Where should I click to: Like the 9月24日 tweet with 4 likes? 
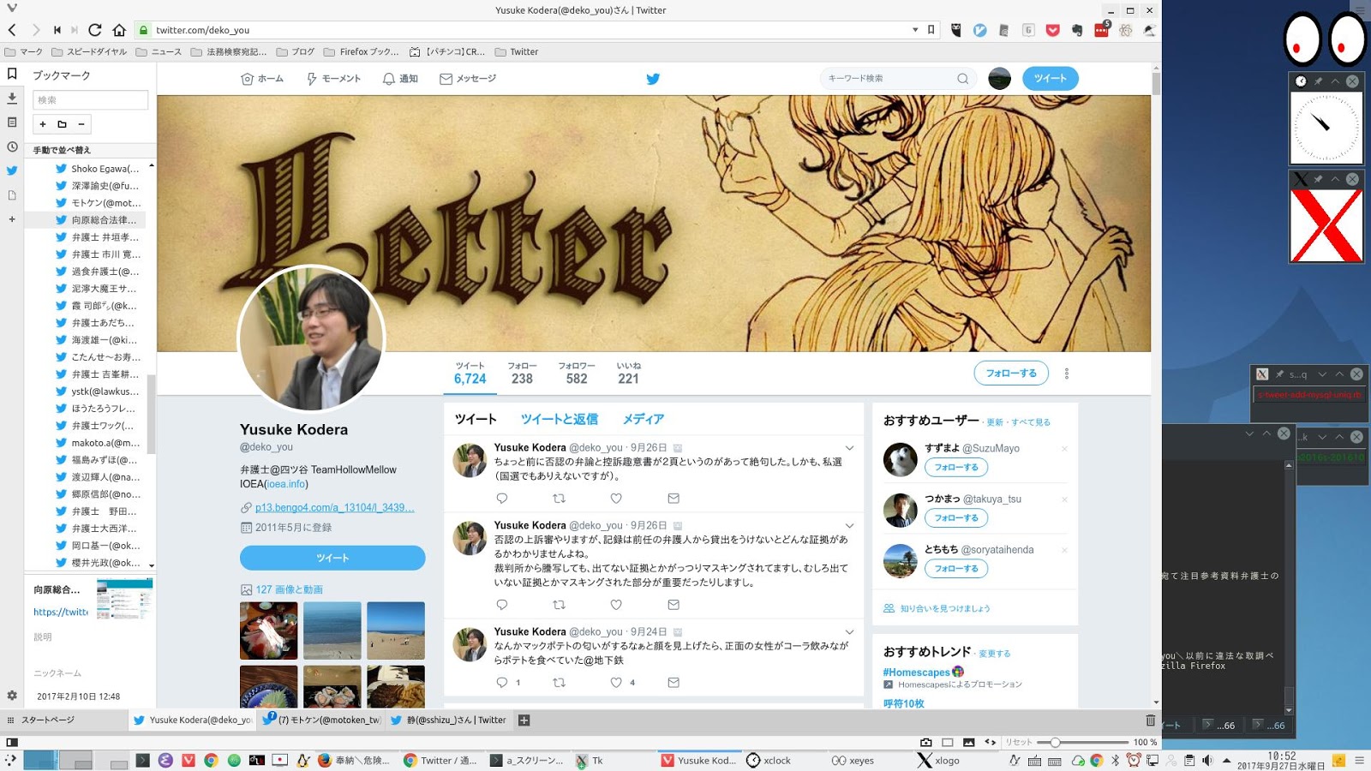616,683
